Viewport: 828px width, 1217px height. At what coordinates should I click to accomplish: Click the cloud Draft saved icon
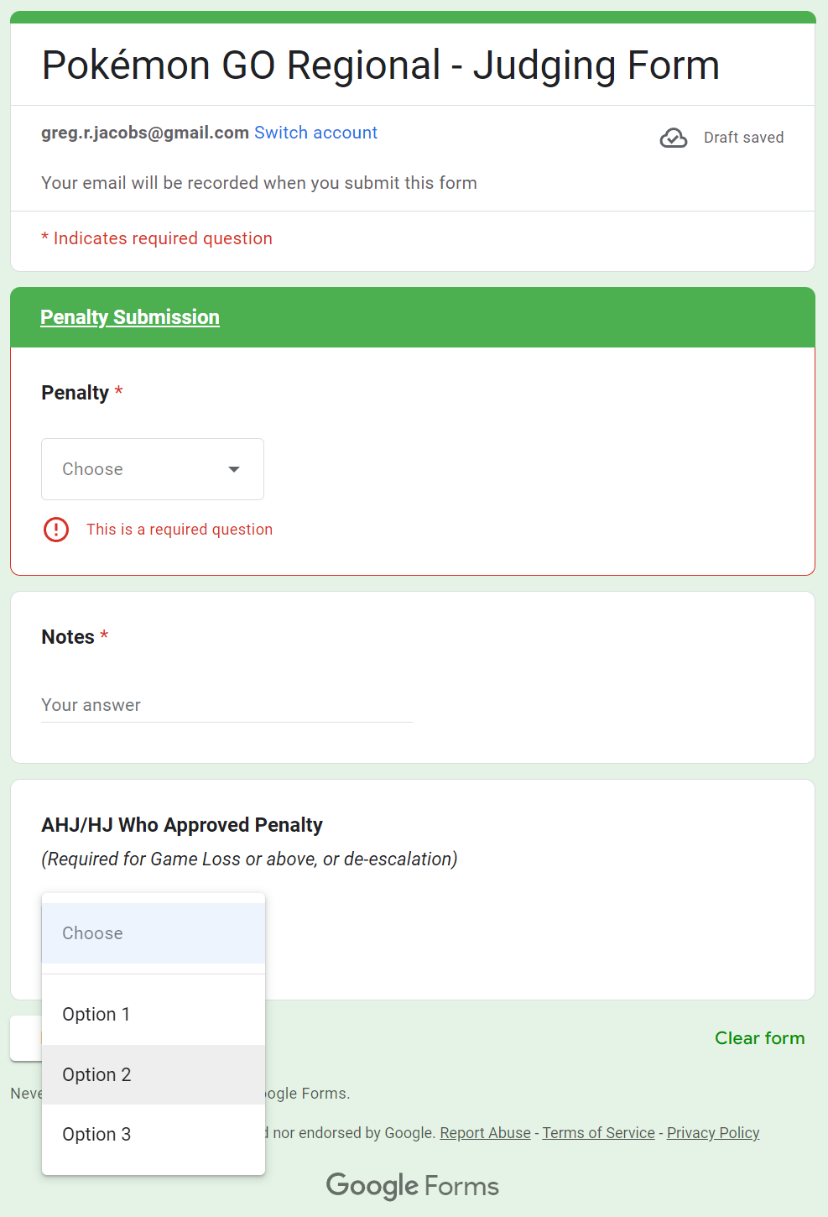pos(674,138)
